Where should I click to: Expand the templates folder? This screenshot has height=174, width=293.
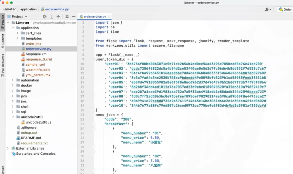pos(17,38)
